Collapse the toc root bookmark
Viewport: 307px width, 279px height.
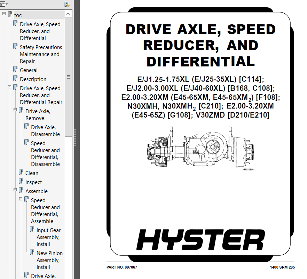(x=4, y=14)
